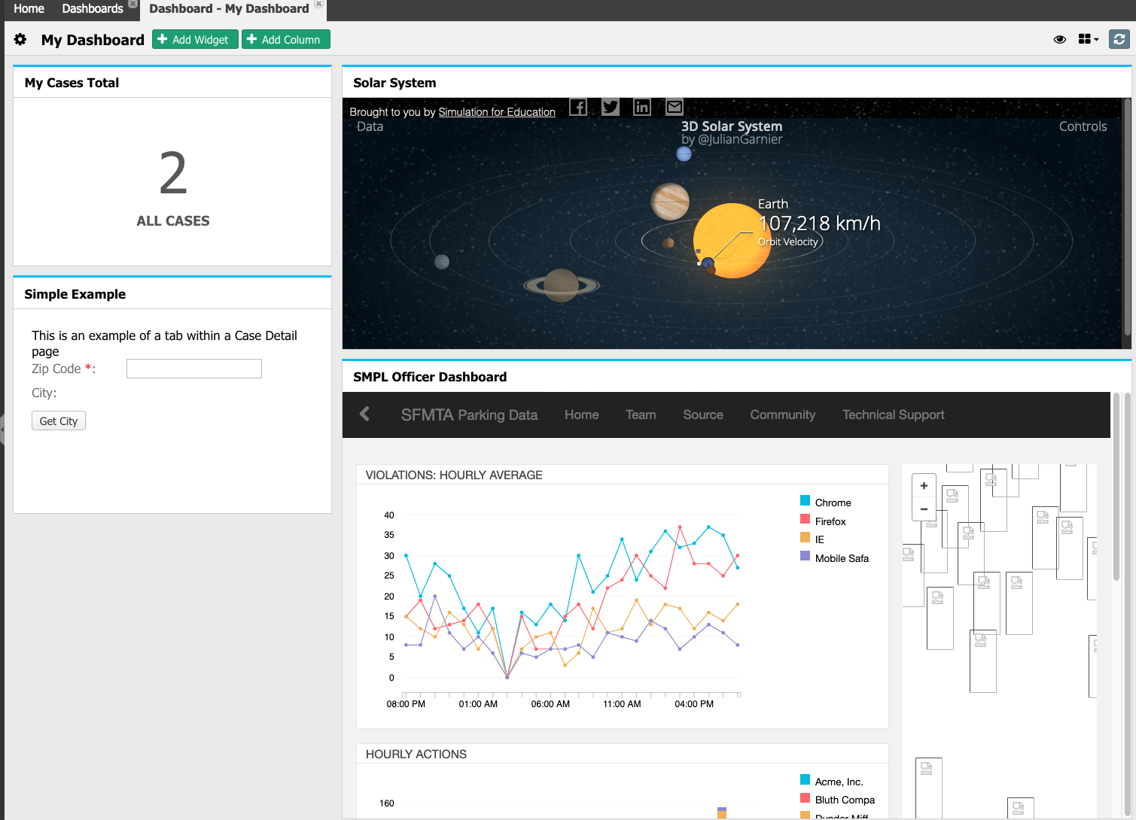This screenshot has height=820, width=1136.
Task: Select the Dashboard - My Dashboard tab
Action: click(x=229, y=9)
